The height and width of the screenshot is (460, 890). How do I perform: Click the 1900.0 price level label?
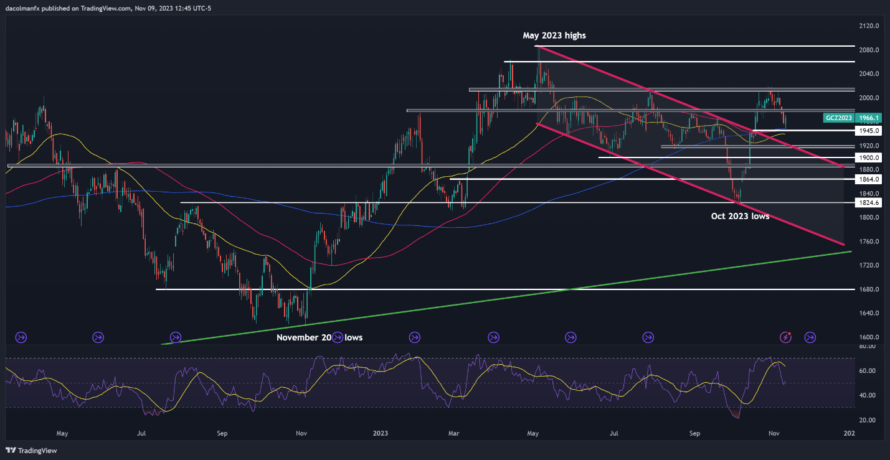868,157
